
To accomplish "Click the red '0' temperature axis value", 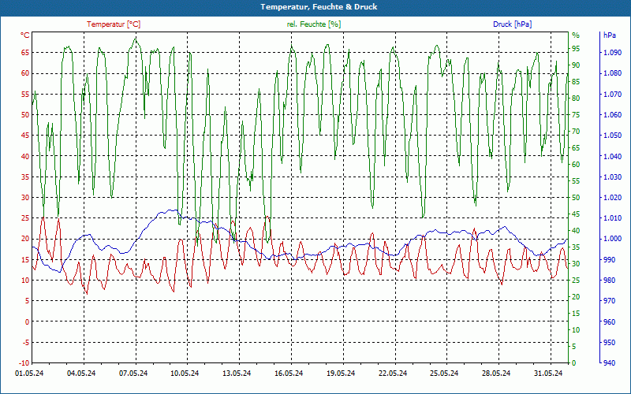I will click(28, 322).
